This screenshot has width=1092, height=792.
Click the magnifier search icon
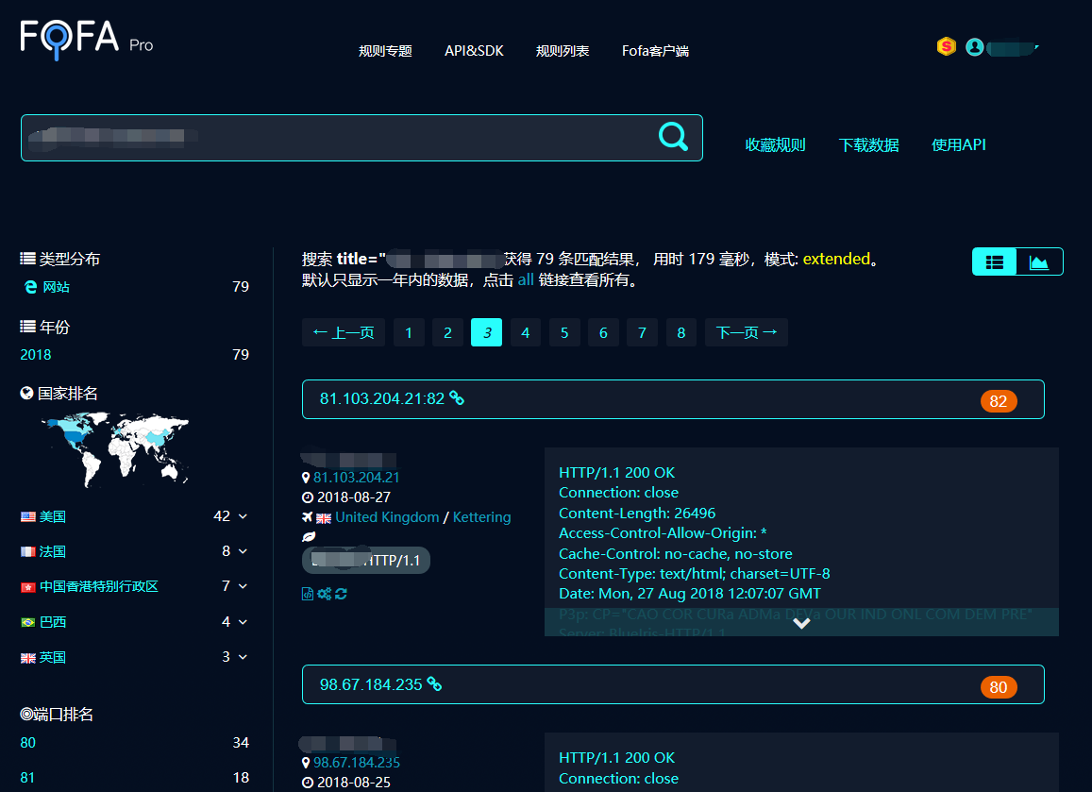pyautogui.click(x=673, y=137)
